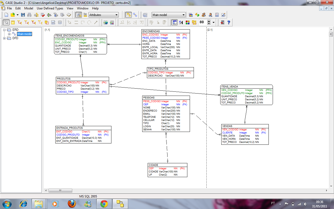The height and width of the screenshot is (209, 334).
Task: Save the current data model
Action: click(x=23, y=15)
